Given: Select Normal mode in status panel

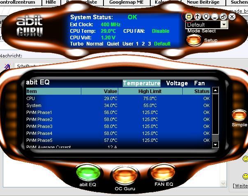Looking at the screenshot, I should pyautogui.click(x=95, y=44).
